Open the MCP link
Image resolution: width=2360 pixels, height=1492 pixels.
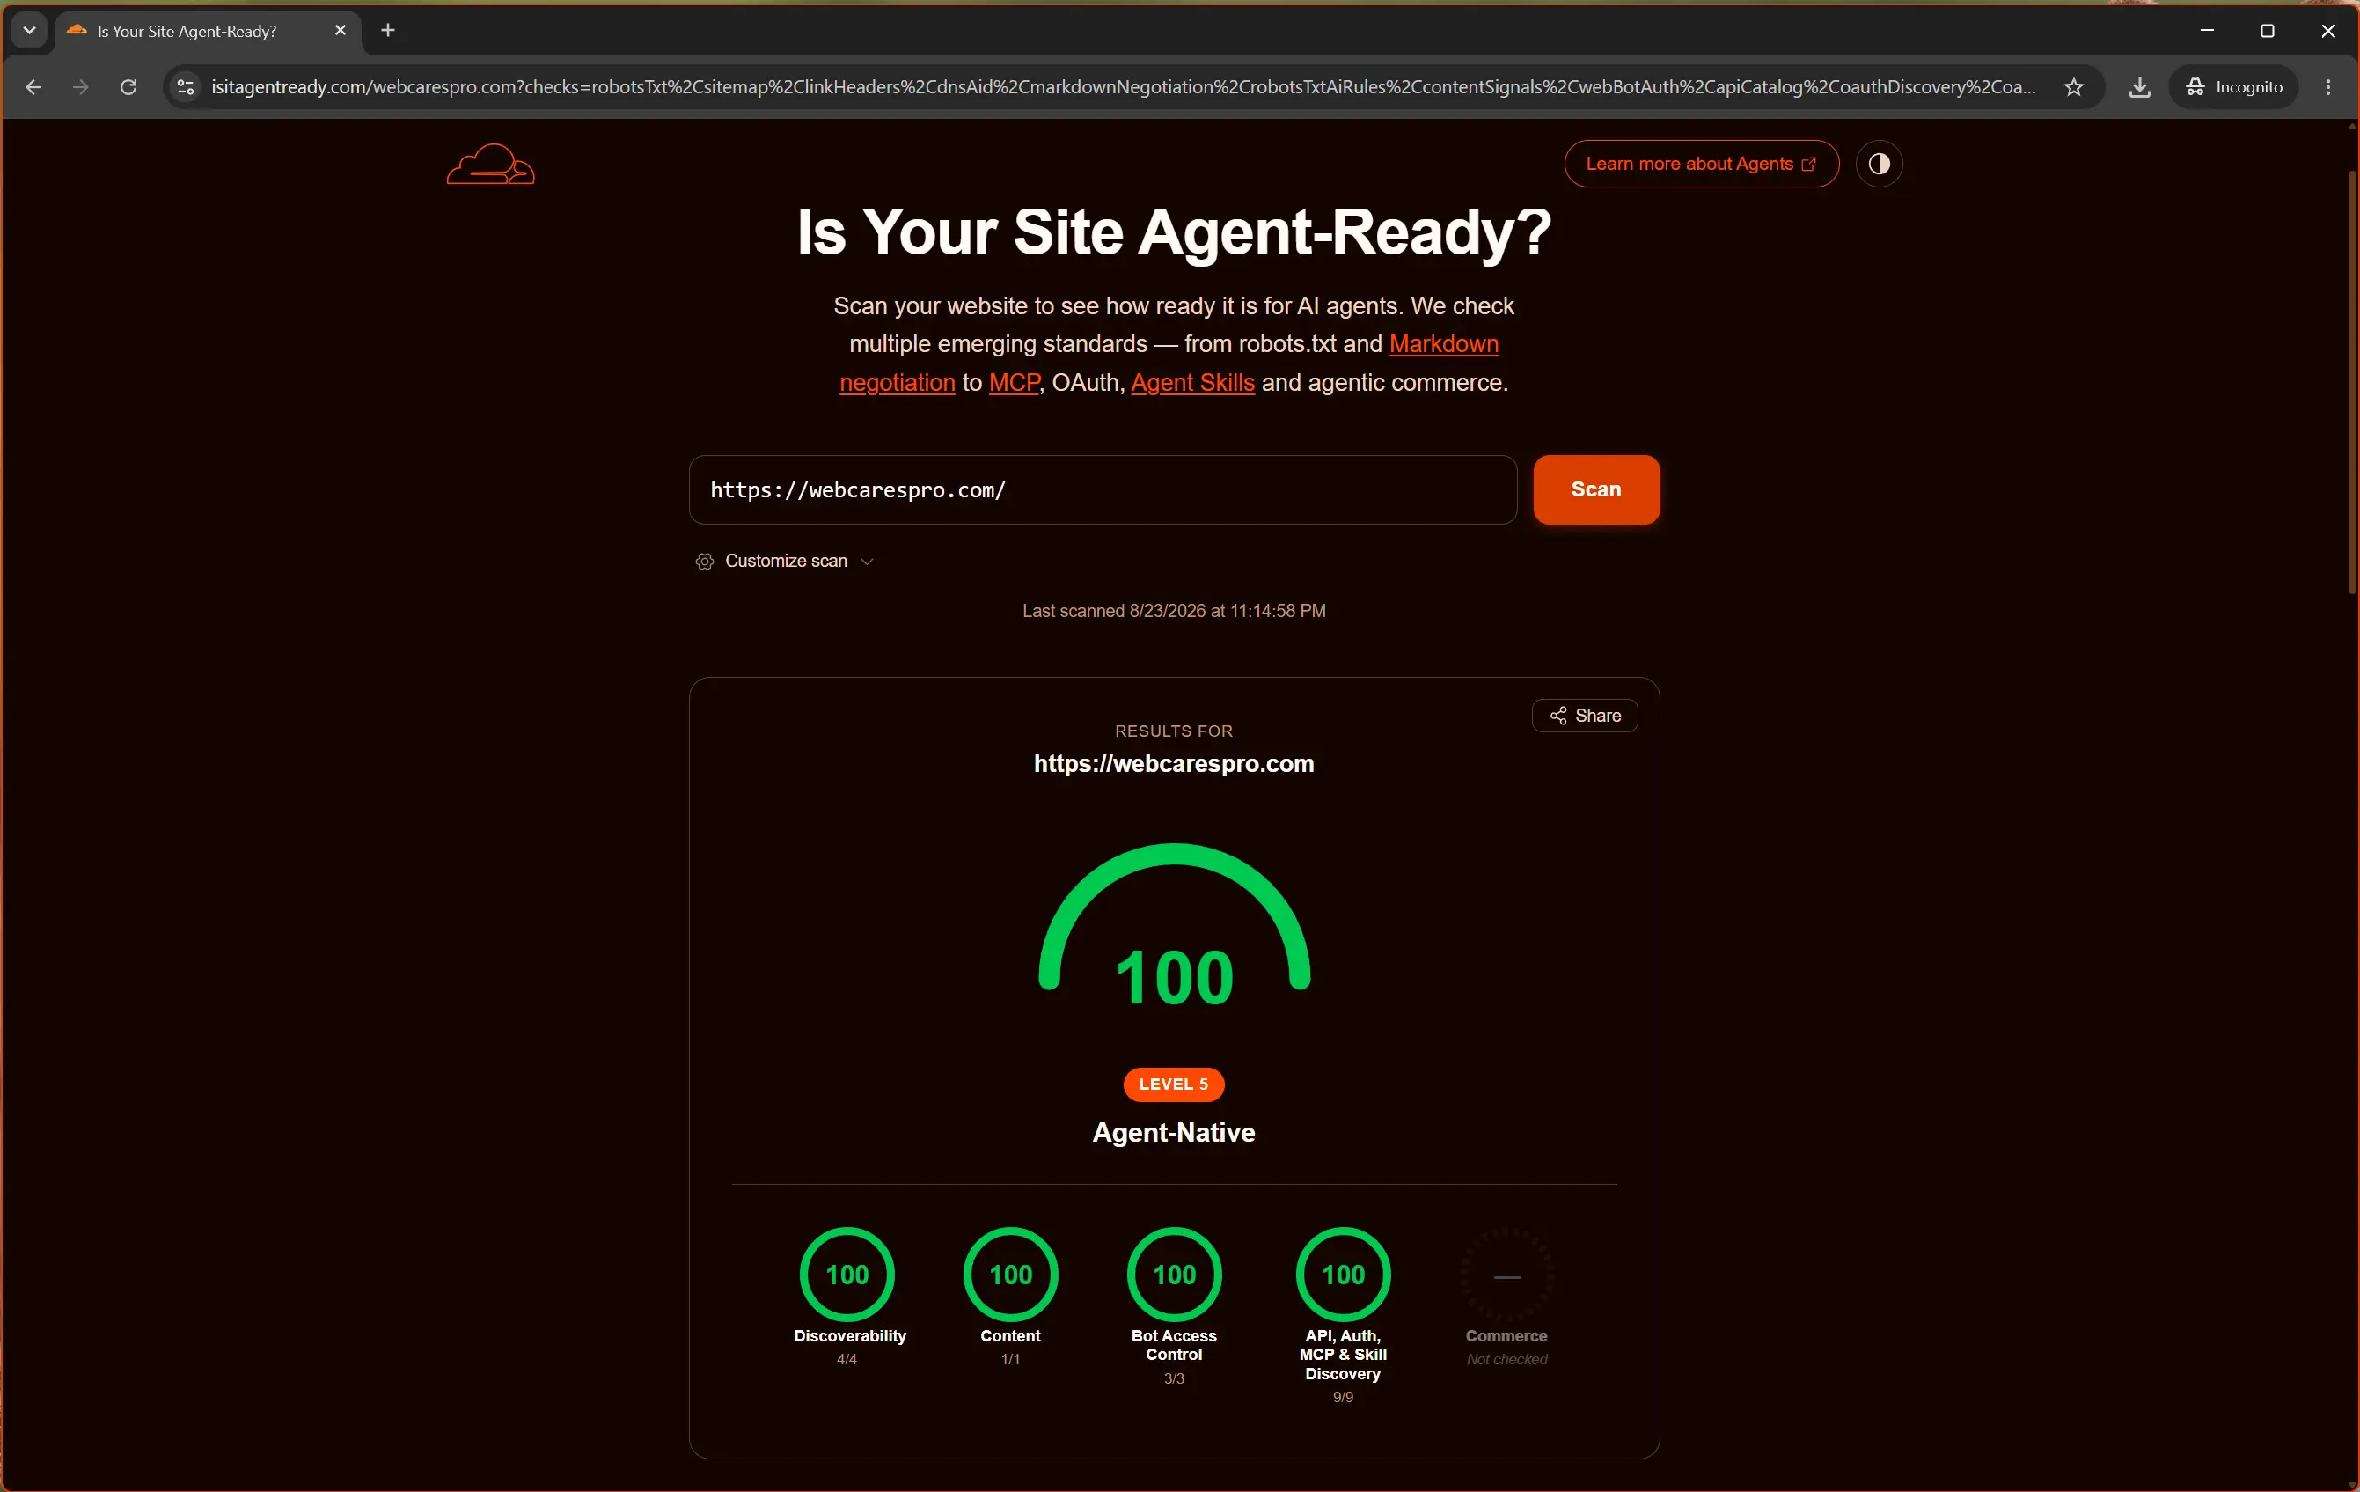pyautogui.click(x=1014, y=382)
